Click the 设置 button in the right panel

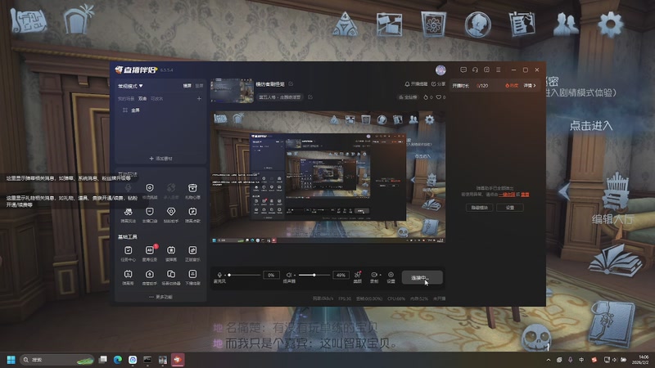pos(510,208)
